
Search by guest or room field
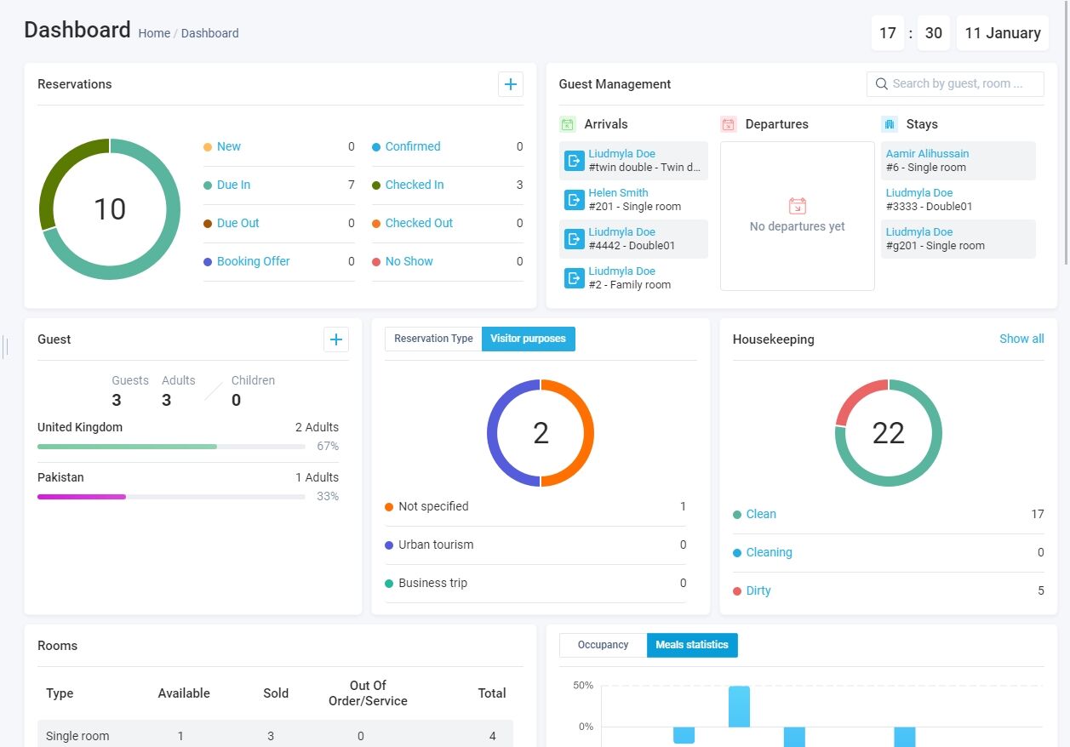coord(956,84)
